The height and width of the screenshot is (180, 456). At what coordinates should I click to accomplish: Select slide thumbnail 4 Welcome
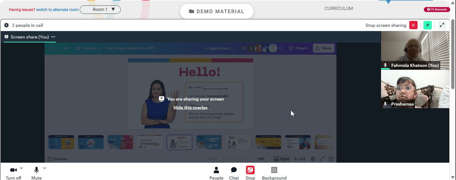[x=150, y=142]
